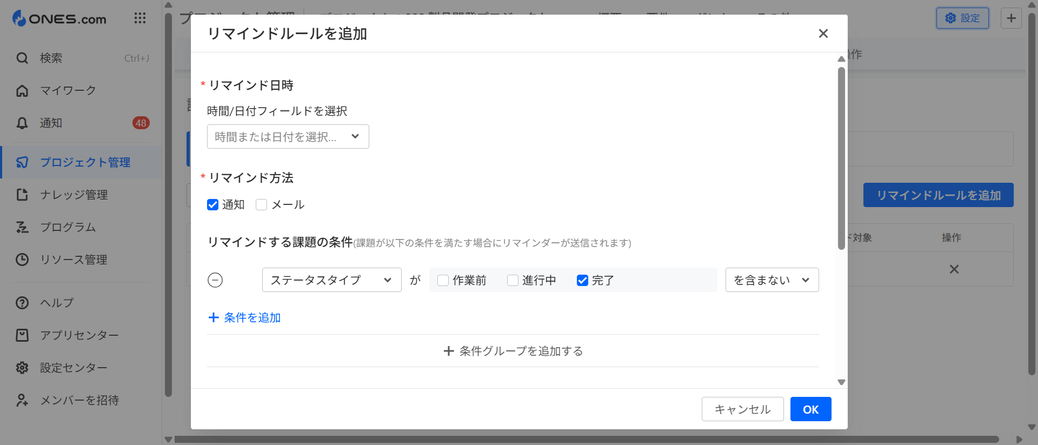
Task: Close the リマインドルールを追加 dialog
Action: click(823, 34)
